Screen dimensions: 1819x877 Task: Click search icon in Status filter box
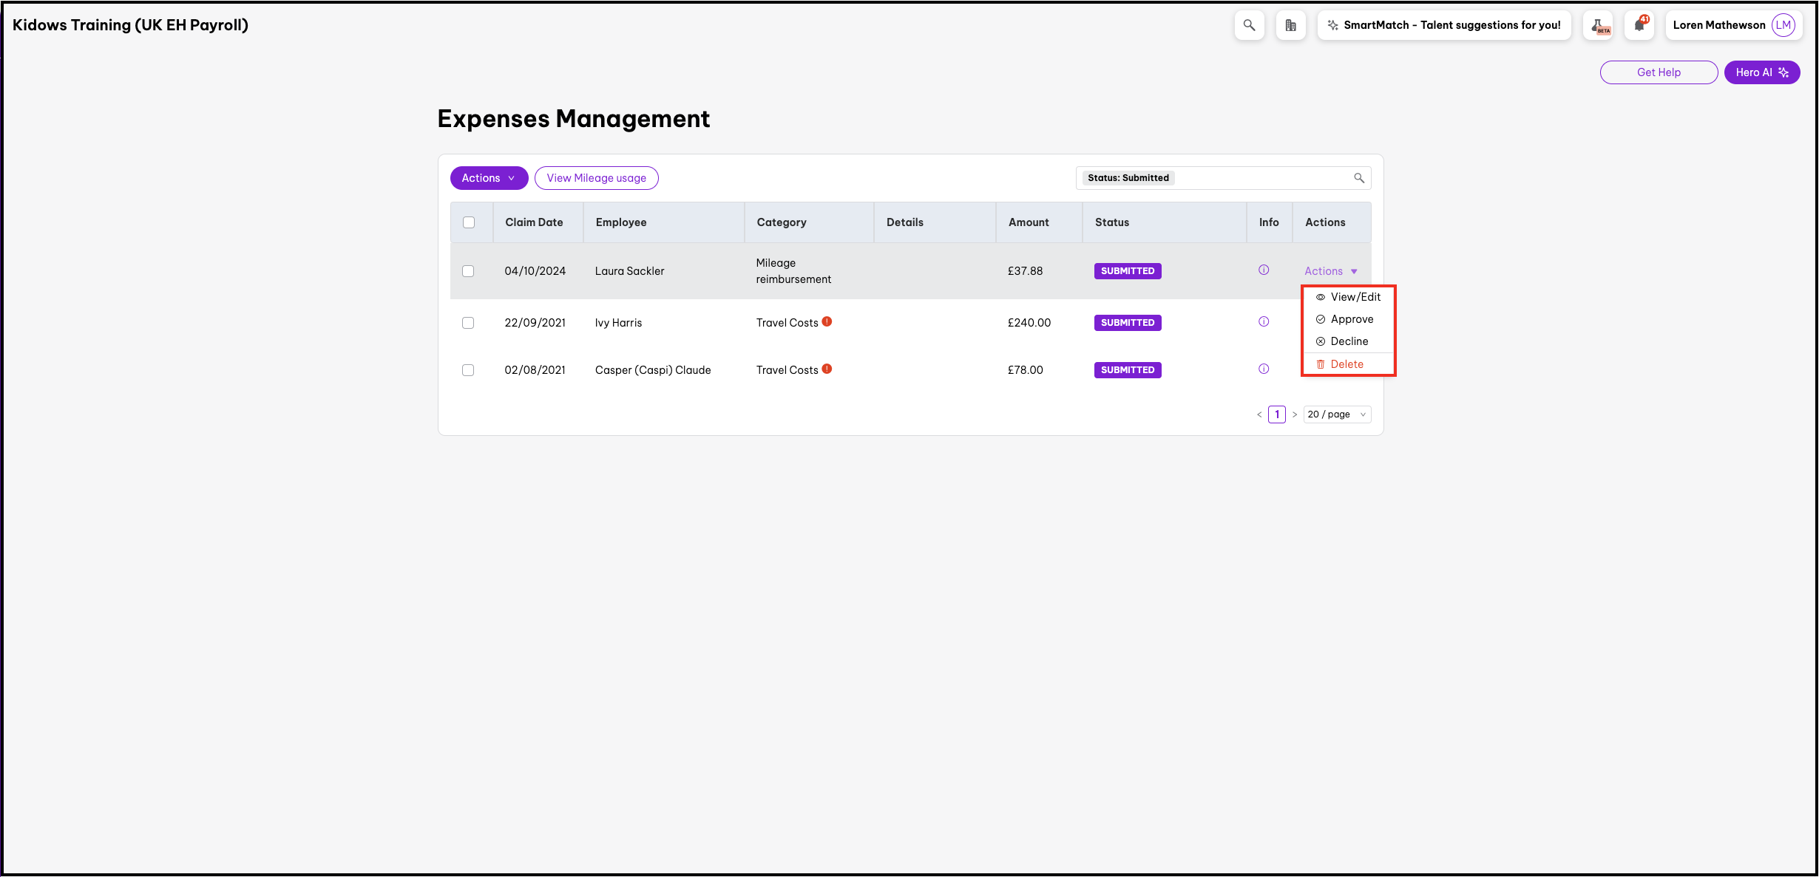coord(1358,178)
